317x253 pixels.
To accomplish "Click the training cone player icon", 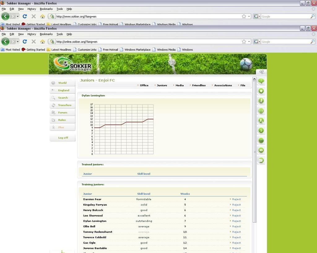I will pos(261,120).
